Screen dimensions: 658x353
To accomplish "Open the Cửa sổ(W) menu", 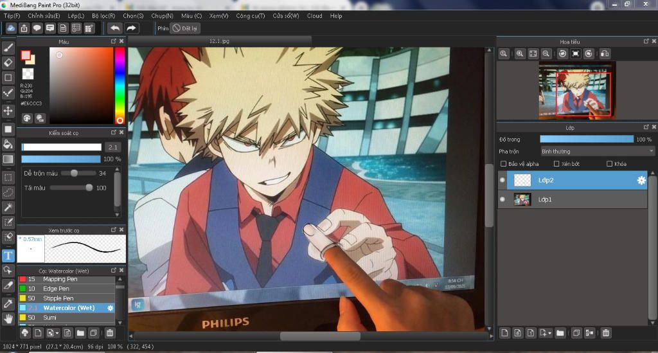I will pos(286,16).
